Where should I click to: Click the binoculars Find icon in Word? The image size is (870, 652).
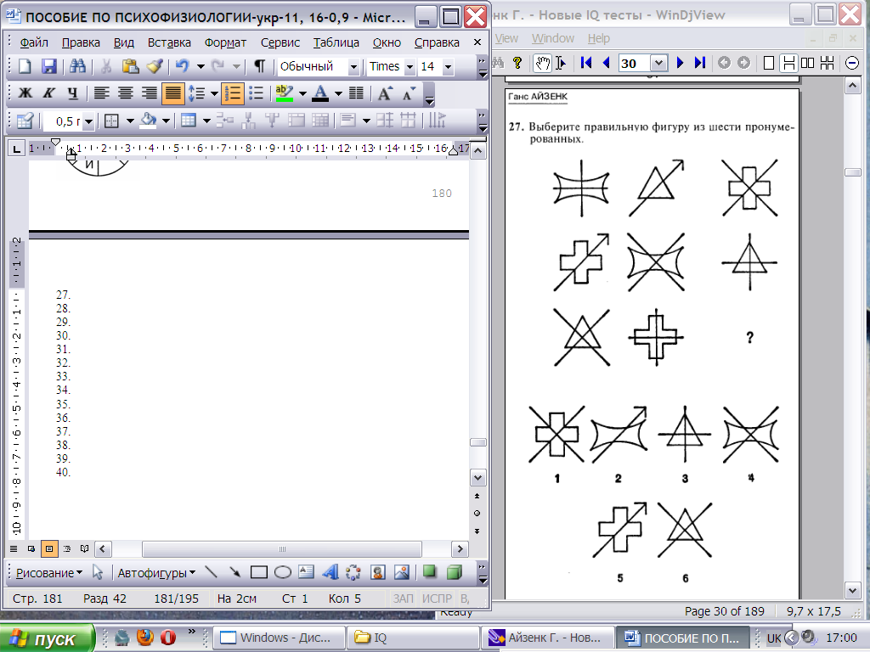77,66
